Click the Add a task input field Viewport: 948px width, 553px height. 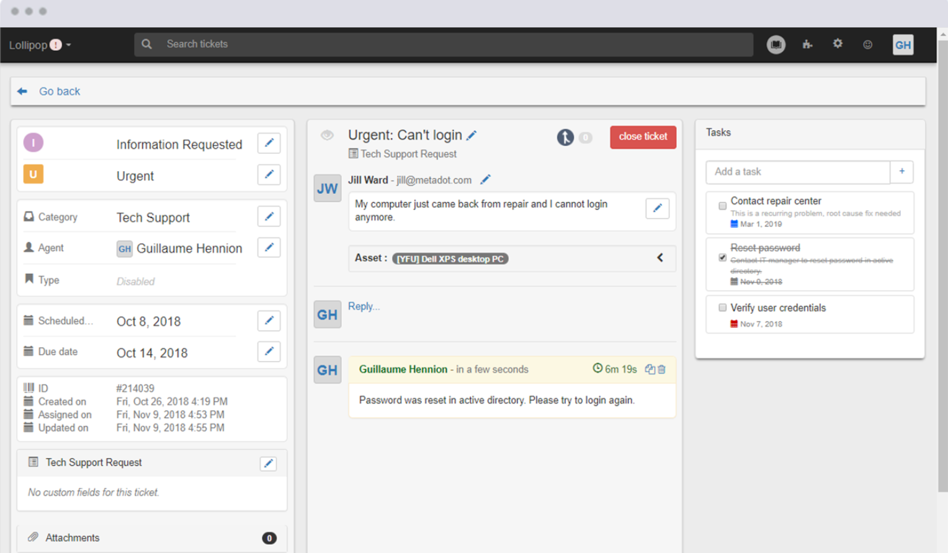797,172
